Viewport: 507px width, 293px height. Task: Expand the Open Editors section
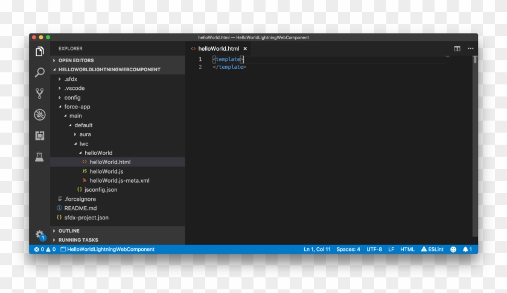(117, 60)
